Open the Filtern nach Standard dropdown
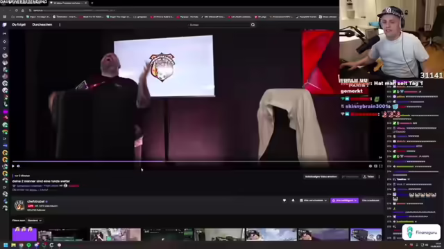 35,221
